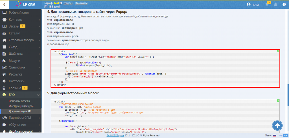
Task: Click the Корзина trash bin icon
Action: pos(5,88)
